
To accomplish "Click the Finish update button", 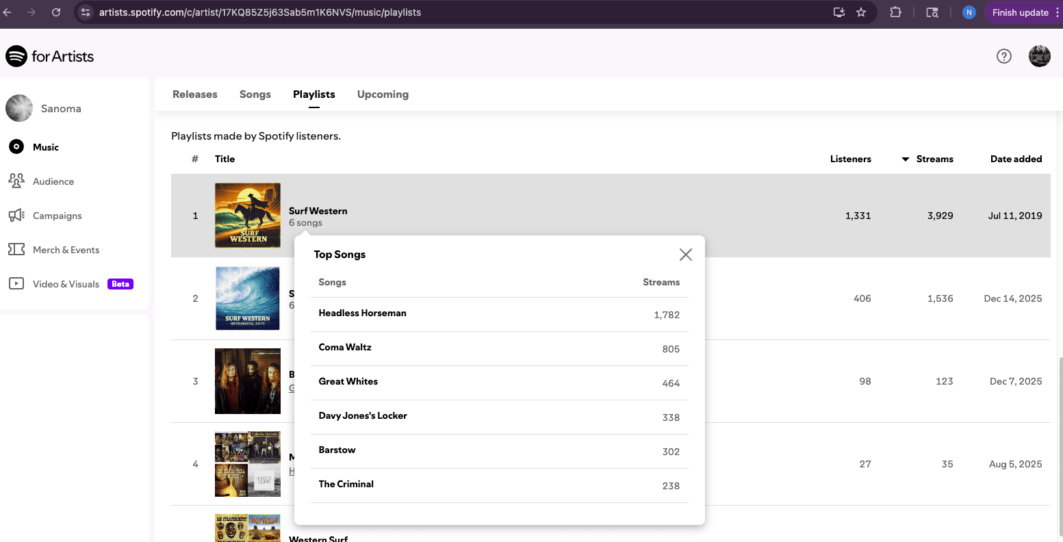I will click(x=1020, y=12).
